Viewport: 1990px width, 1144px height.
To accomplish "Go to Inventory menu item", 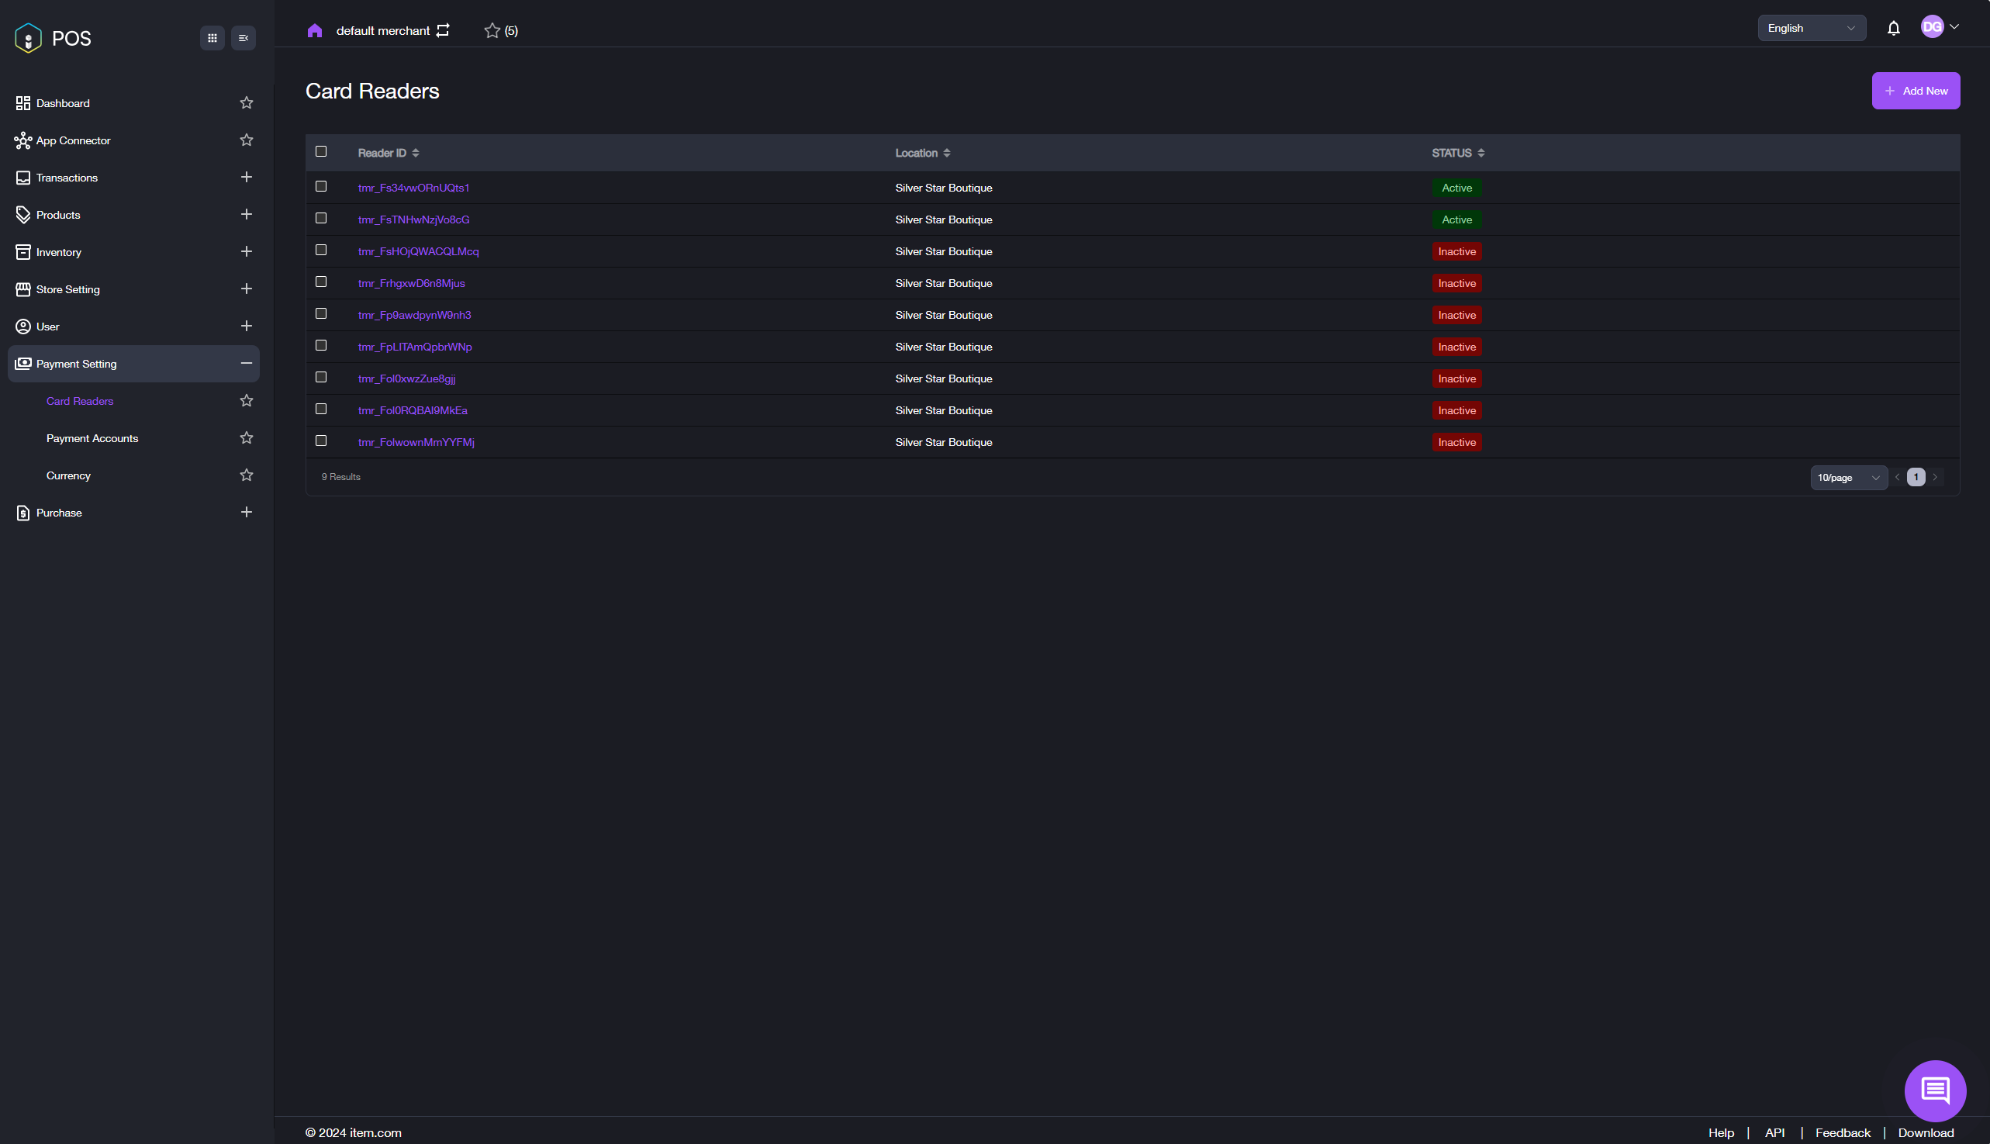I will coord(59,252).
